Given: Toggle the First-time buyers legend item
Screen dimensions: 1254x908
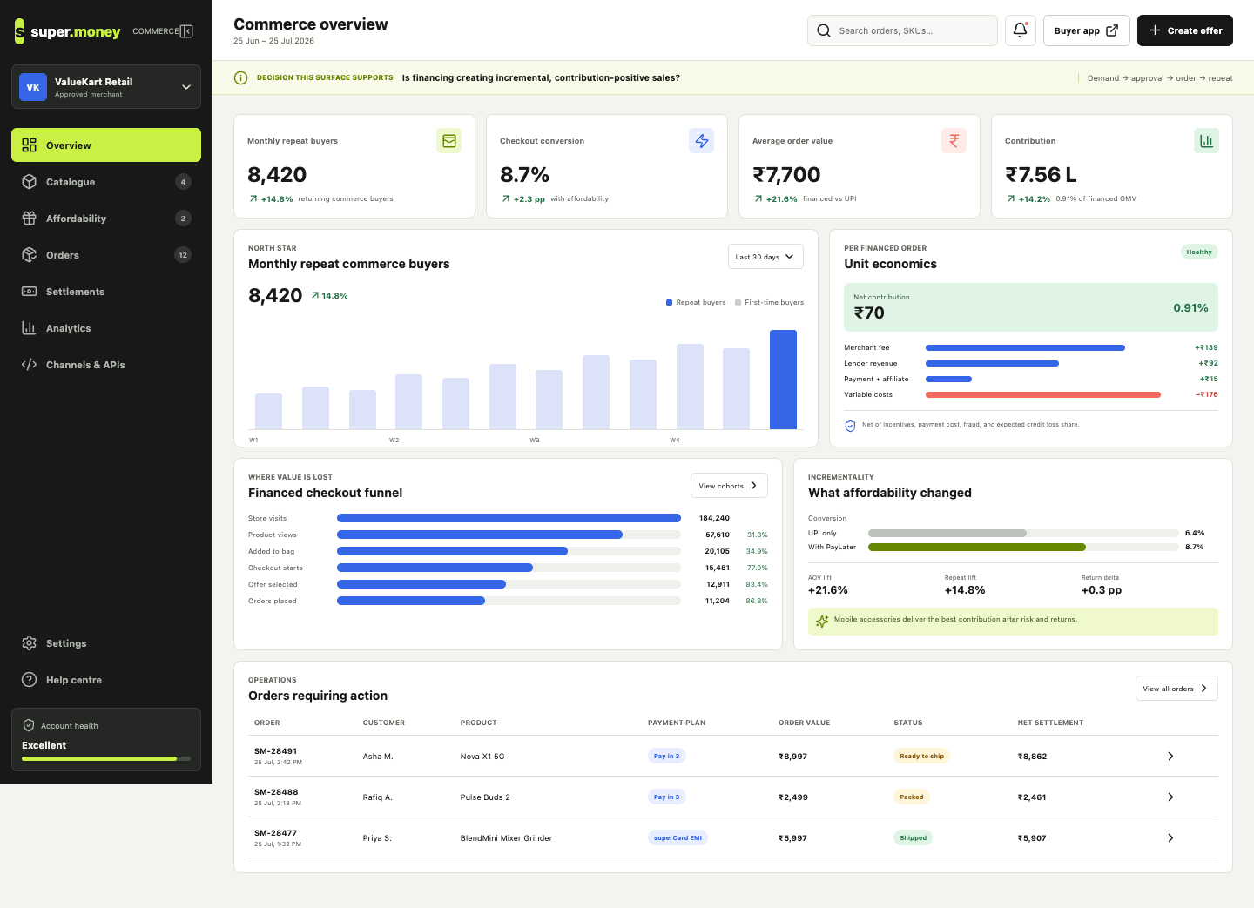Looking at the screenshot, I should pos(769,303).
